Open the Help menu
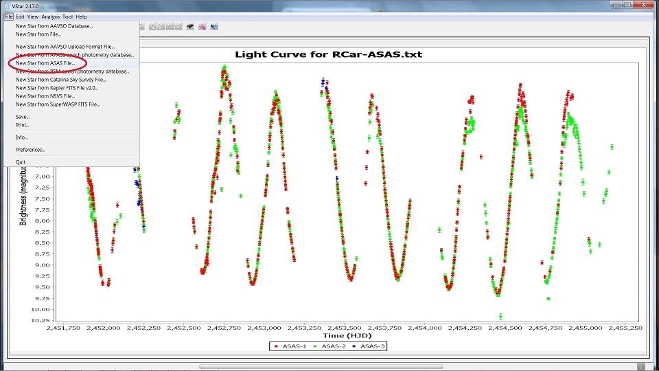659x371 pixels. point(81,16)
